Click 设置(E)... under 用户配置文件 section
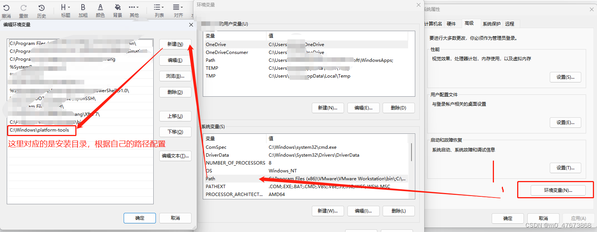The height and width of the screenshot is (232, 597). click(566, 123)
